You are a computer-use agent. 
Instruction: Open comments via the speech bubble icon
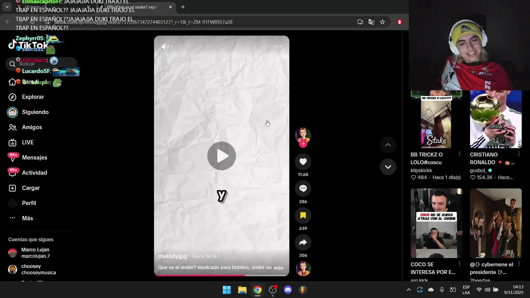pyautogui.click(x=303, y=188)
